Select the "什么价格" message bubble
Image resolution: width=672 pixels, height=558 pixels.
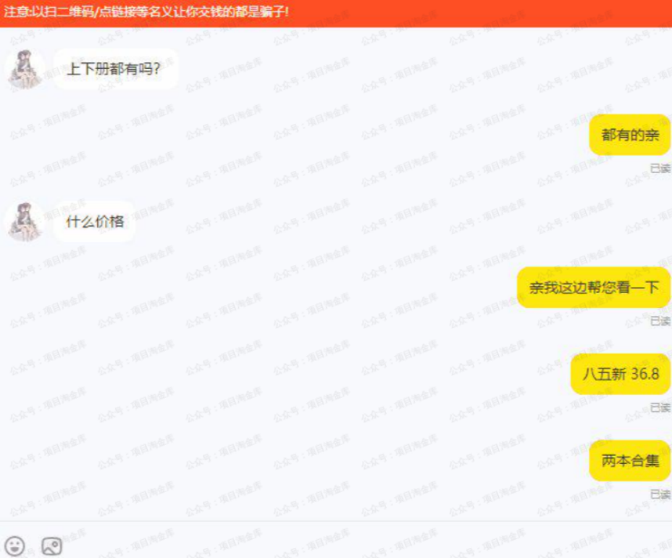94,222
